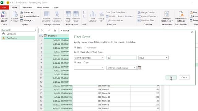The image size is (198, 111).
Task: Switch to the Home ribbon tab
Action: (x=15, y=7)
